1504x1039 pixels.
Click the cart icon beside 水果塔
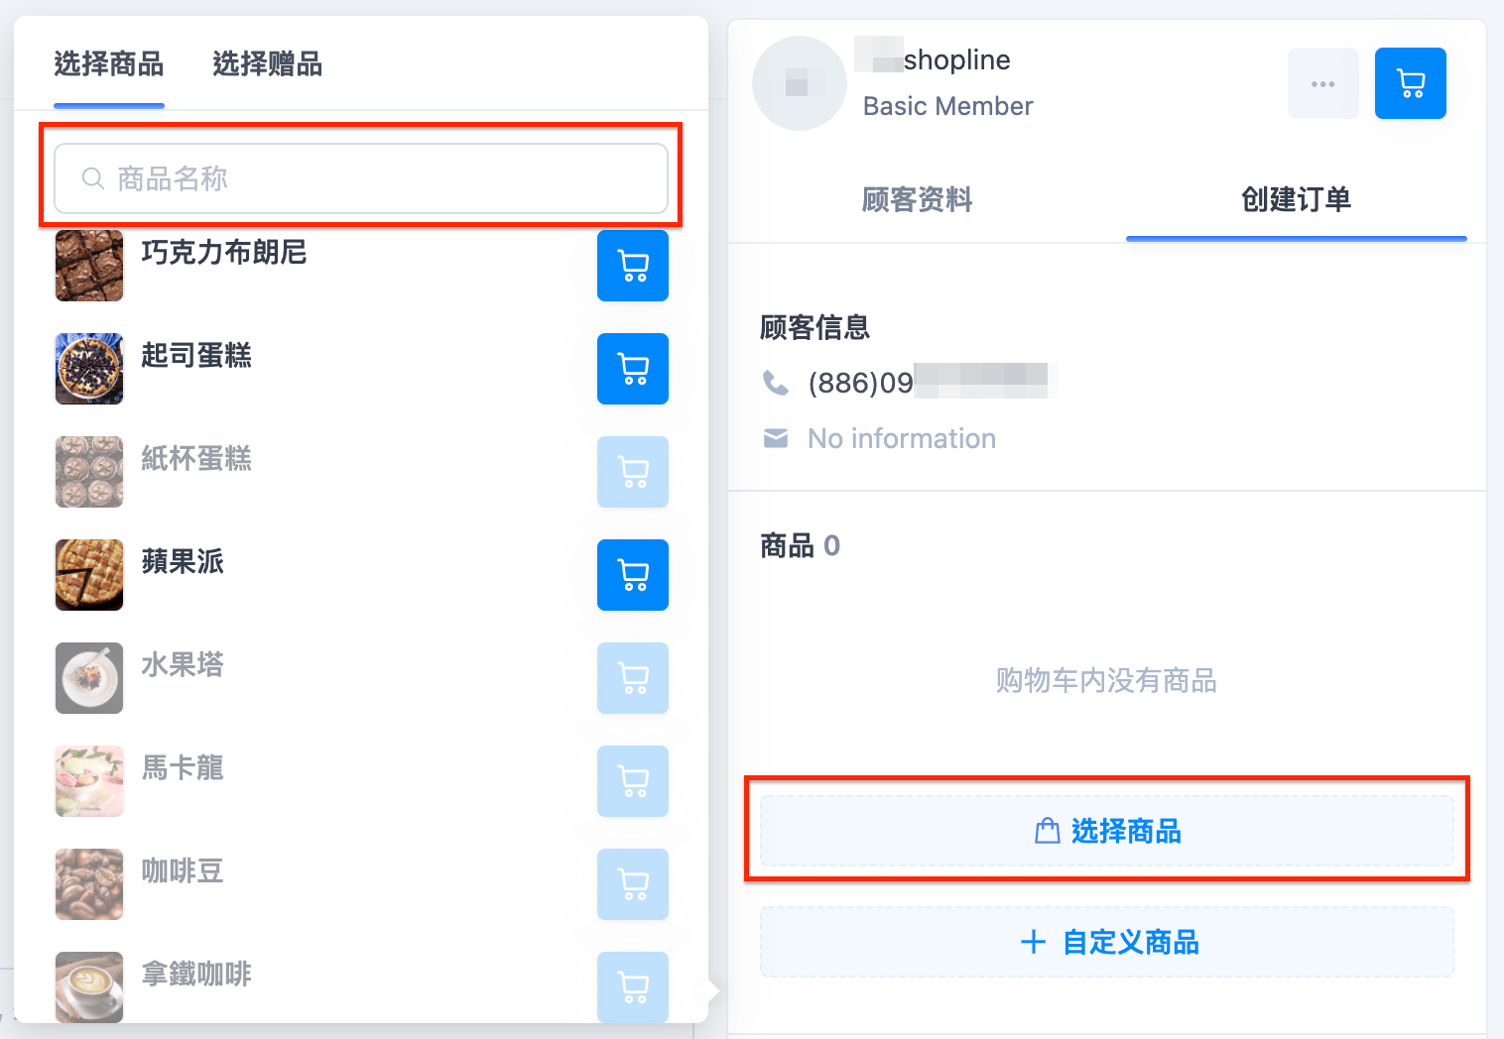pos(633,678)
